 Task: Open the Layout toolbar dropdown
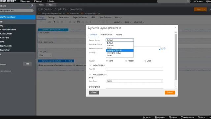coord(118,22)
